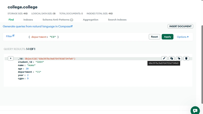The image size is (203, 114).
Task: Open the Generate queries in Compass link
Action: tap(37, 26)
